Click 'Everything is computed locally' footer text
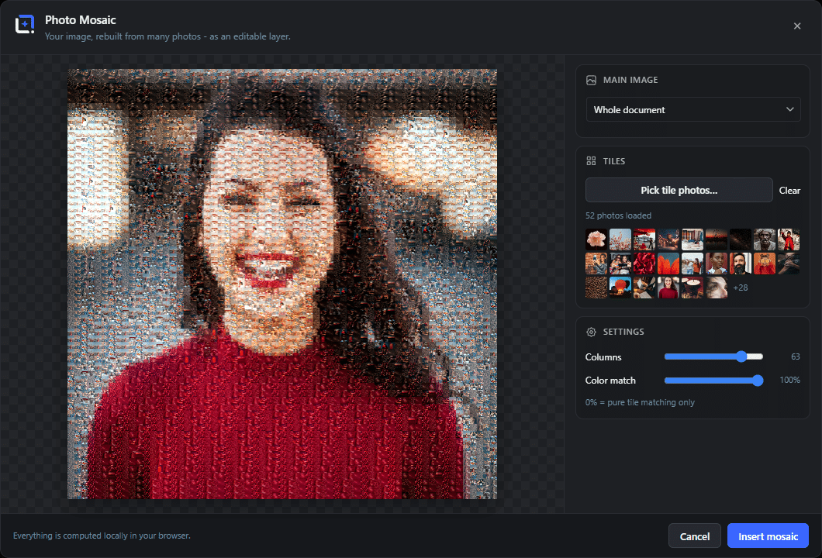822x558 pixels. (x=102, y=536)
